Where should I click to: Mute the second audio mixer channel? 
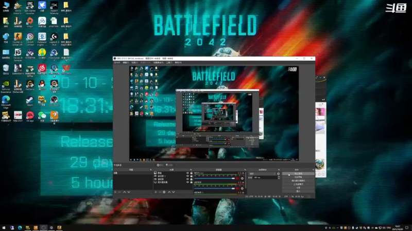click(x=238, y=188)
